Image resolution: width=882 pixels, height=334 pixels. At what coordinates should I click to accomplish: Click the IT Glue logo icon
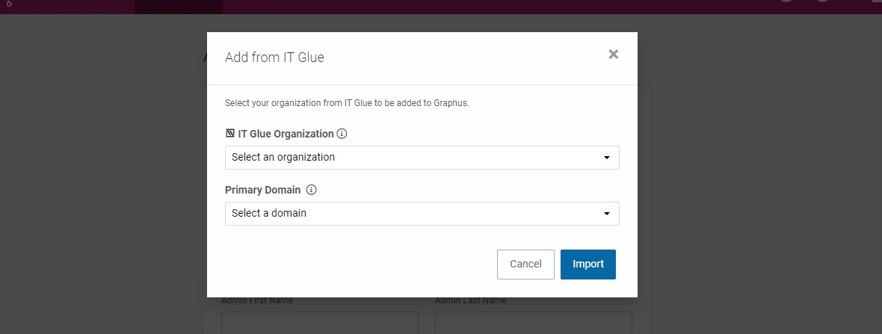(x=229, y=134)
